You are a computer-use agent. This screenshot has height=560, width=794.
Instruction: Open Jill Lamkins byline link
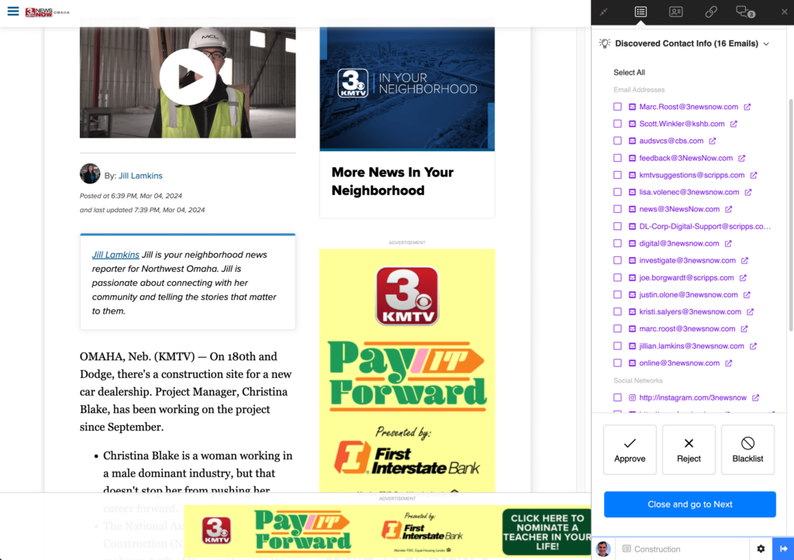pos(140,176)
